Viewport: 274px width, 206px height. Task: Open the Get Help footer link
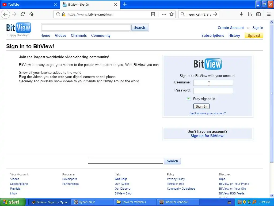(x=121, y=179)
